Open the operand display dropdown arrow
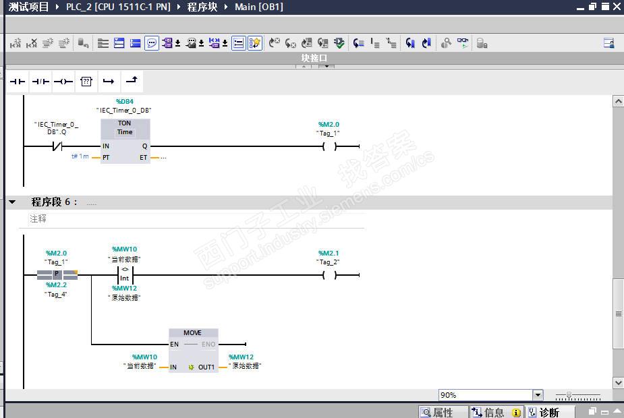624x418 pixels. 177,43
